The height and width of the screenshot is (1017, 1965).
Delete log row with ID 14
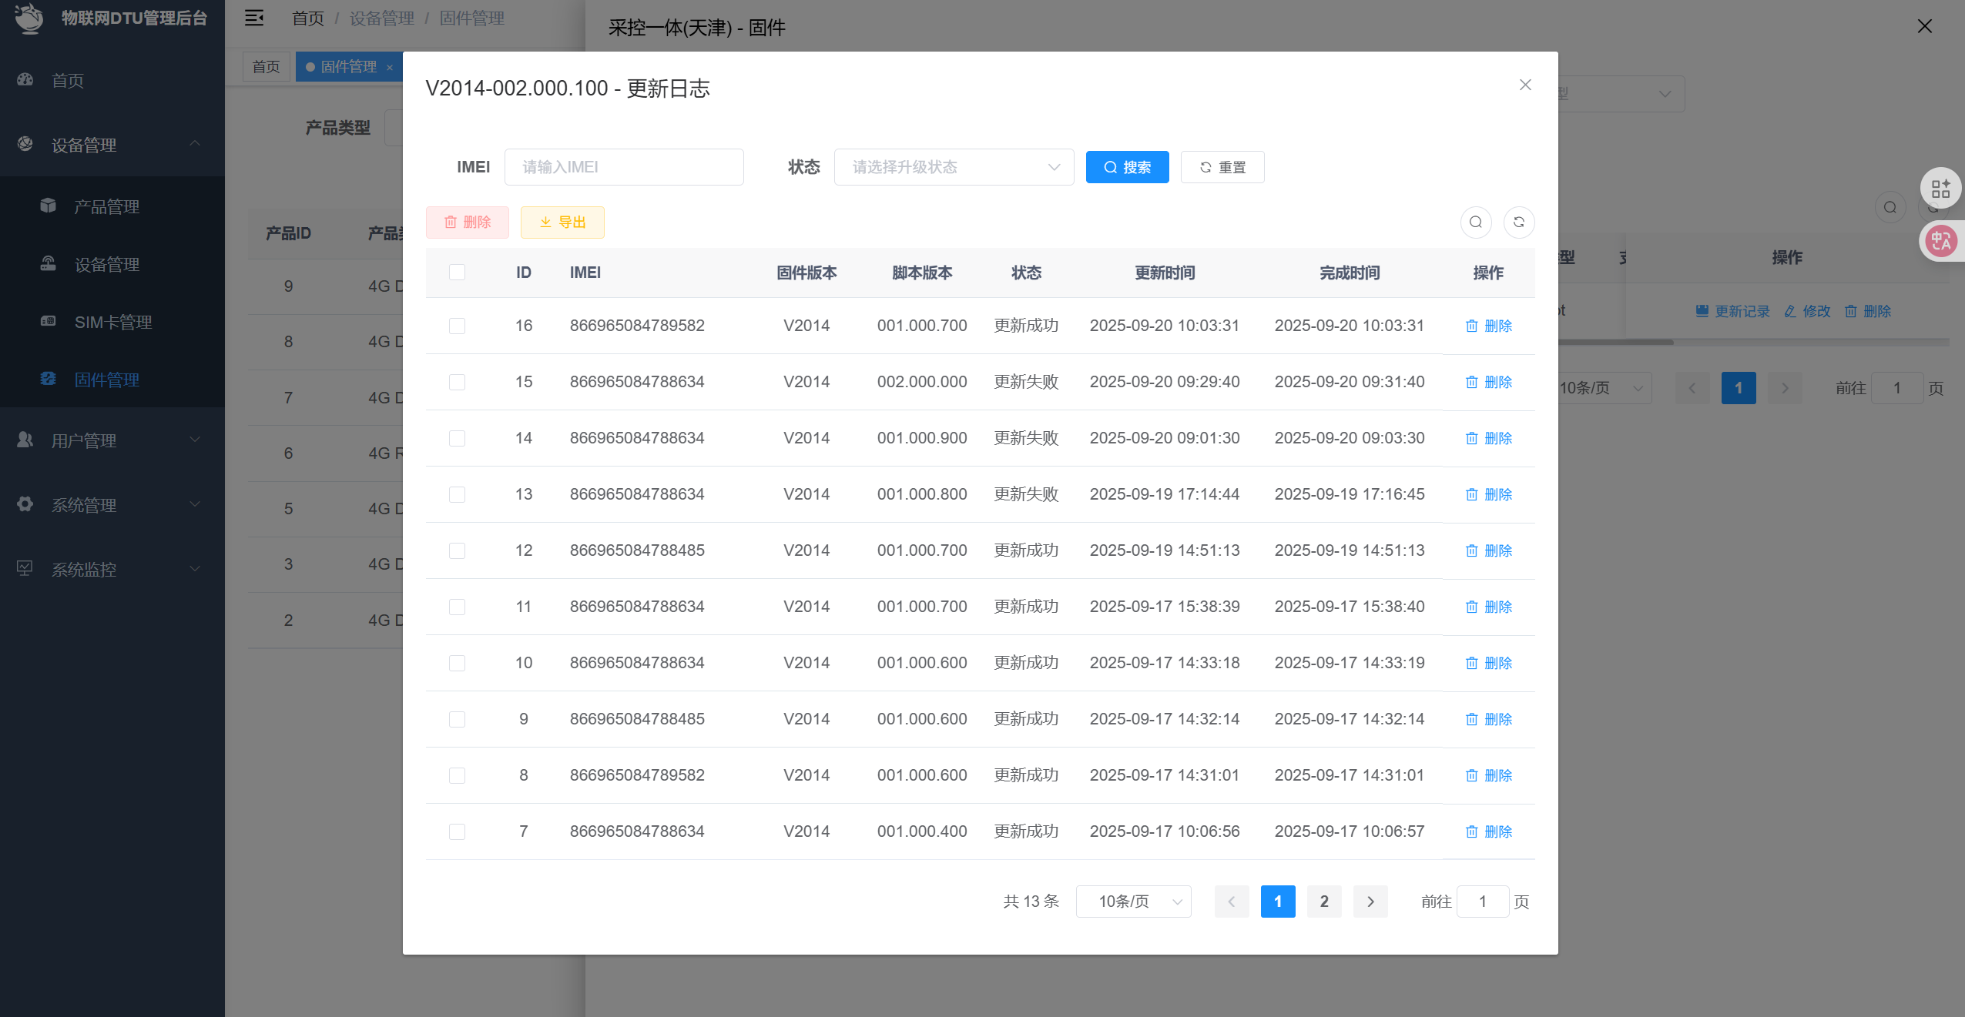pos(1489,438)
